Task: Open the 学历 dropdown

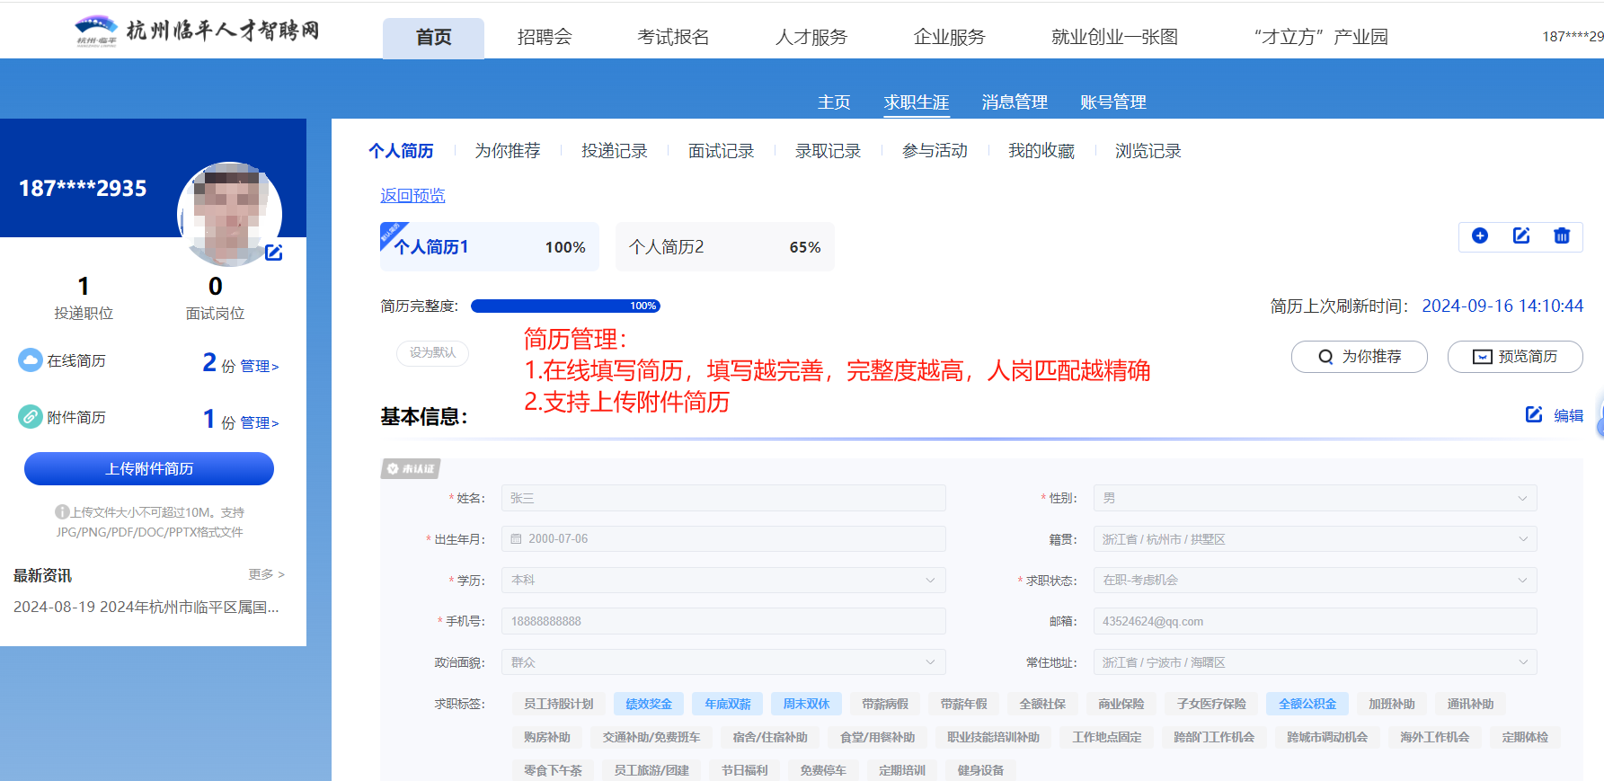Action: point(723,581)
